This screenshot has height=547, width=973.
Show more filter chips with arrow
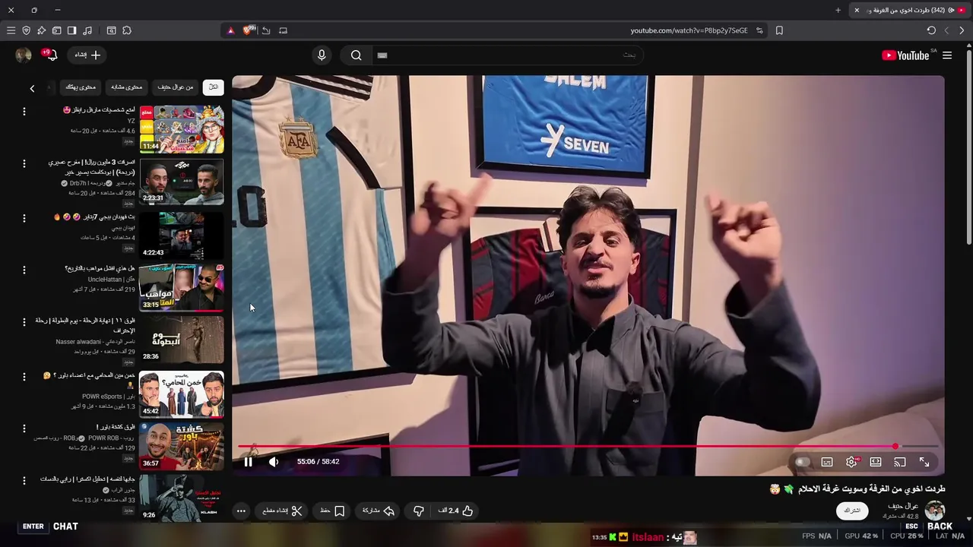click(32, 88)
